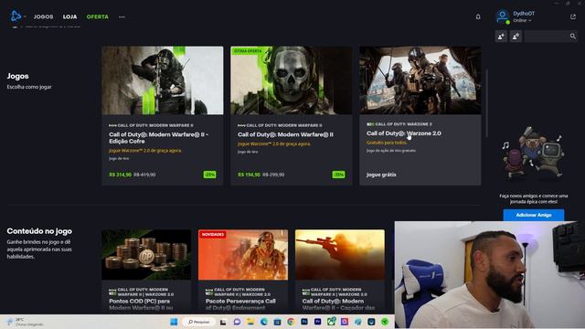Open Premiere Pro from the taskbar
This screenshot has height=329, width=585.
[317, 322]
